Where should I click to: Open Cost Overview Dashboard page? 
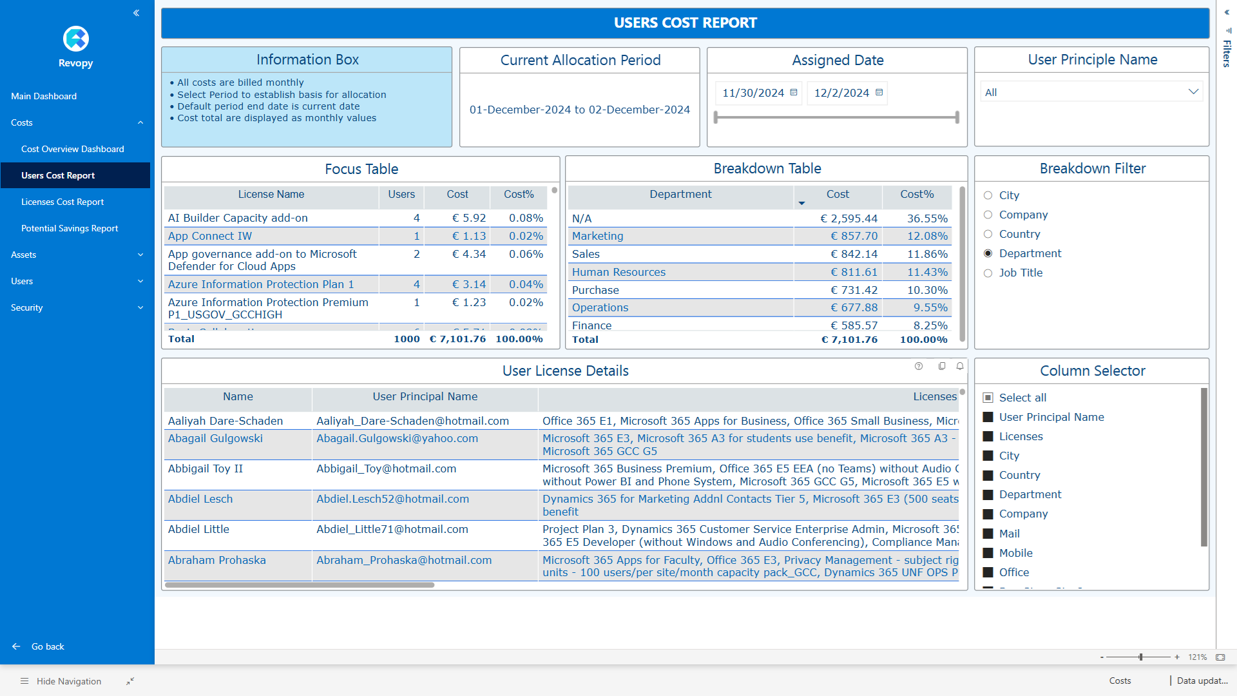[x=73, y=149]
